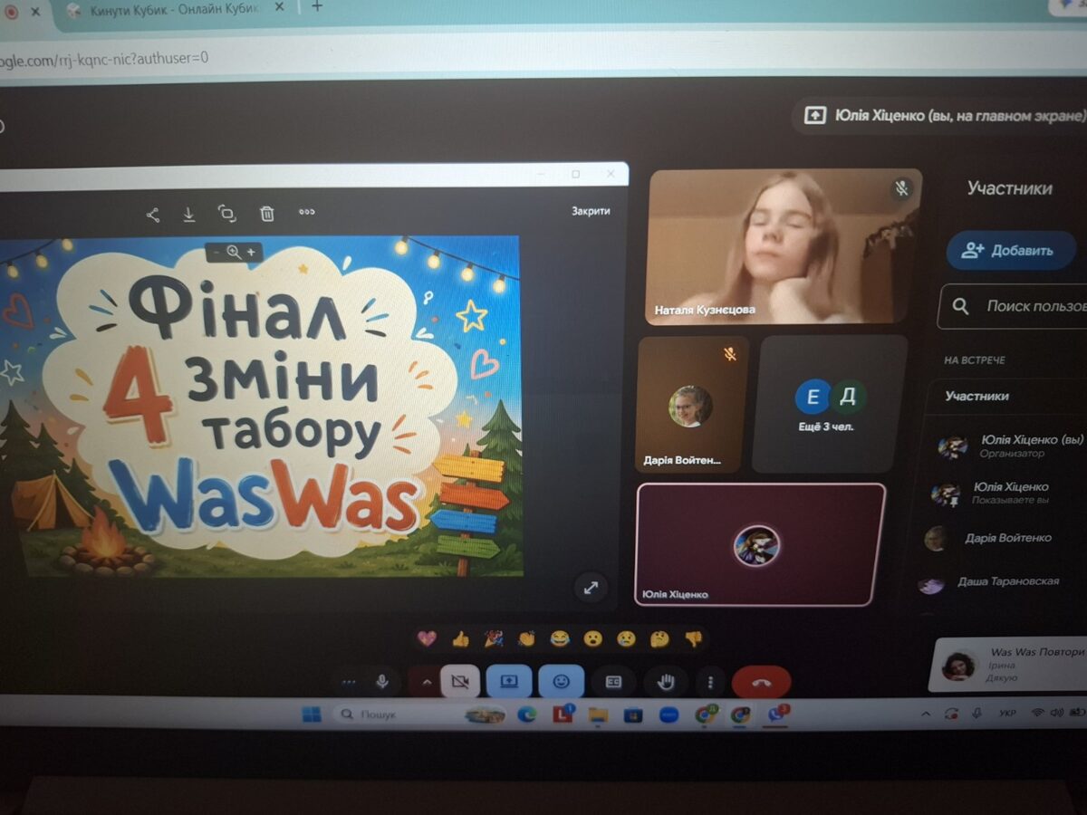1087x815 pixels.
Task: Expand the camera options arrow
Action: 426,682
